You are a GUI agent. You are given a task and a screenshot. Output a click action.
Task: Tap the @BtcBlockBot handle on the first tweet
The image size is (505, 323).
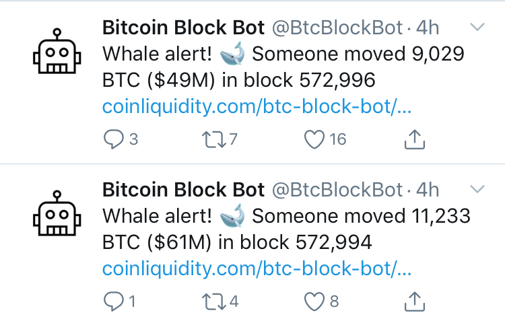337,28
